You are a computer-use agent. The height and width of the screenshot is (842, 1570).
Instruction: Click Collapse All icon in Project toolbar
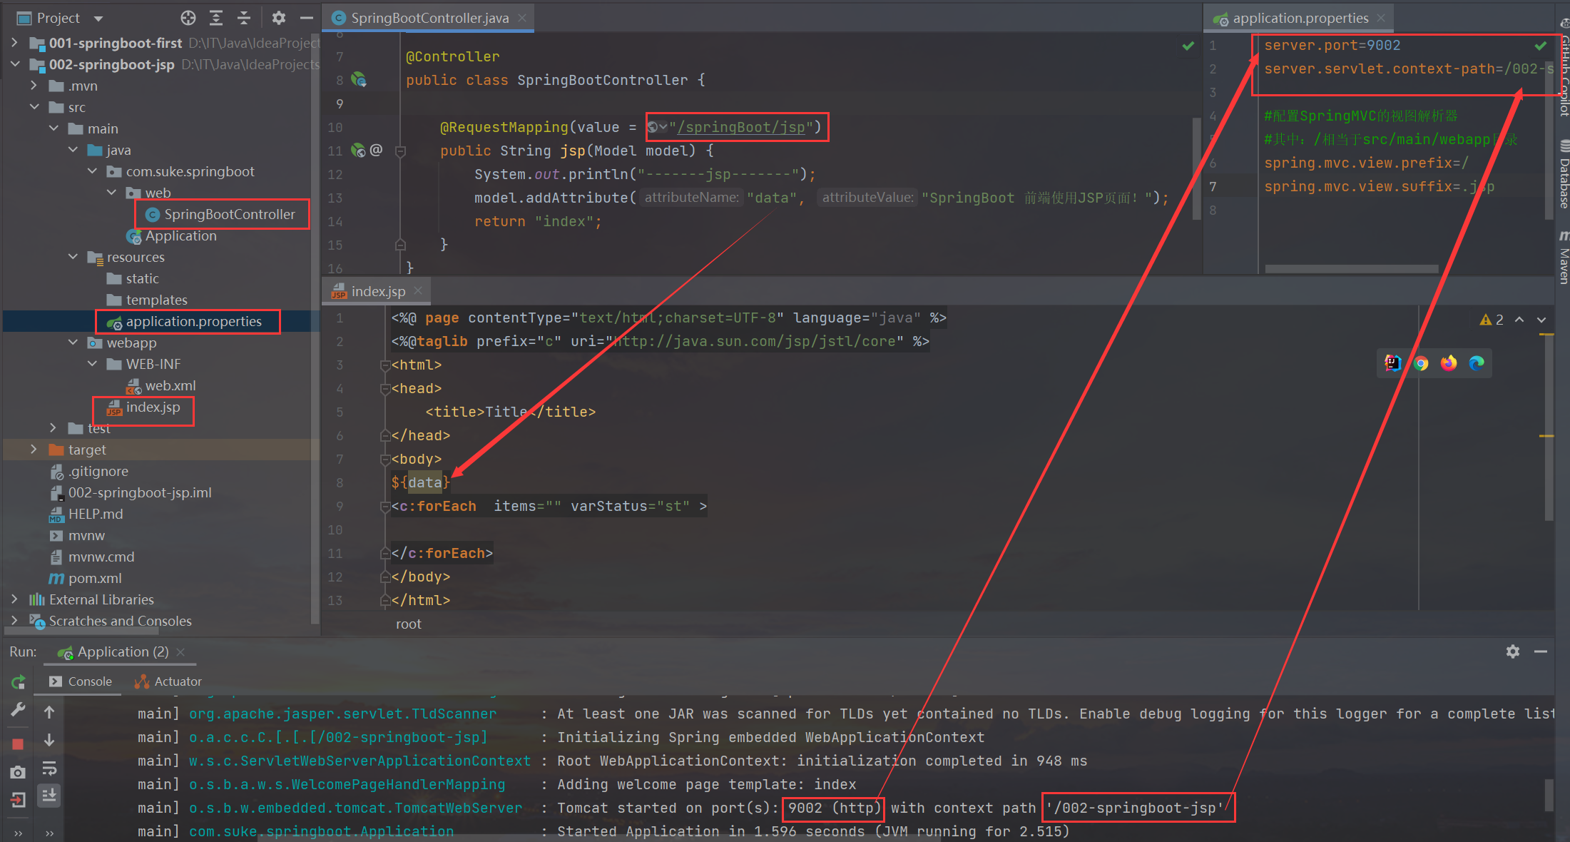point(244,18)
